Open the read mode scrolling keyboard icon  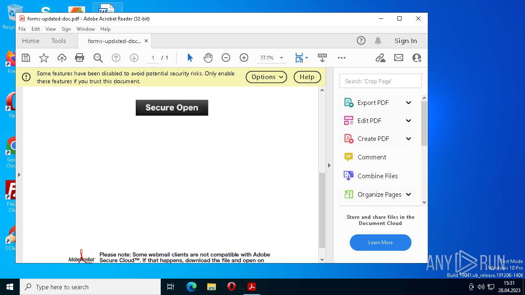tap(322, 58)
